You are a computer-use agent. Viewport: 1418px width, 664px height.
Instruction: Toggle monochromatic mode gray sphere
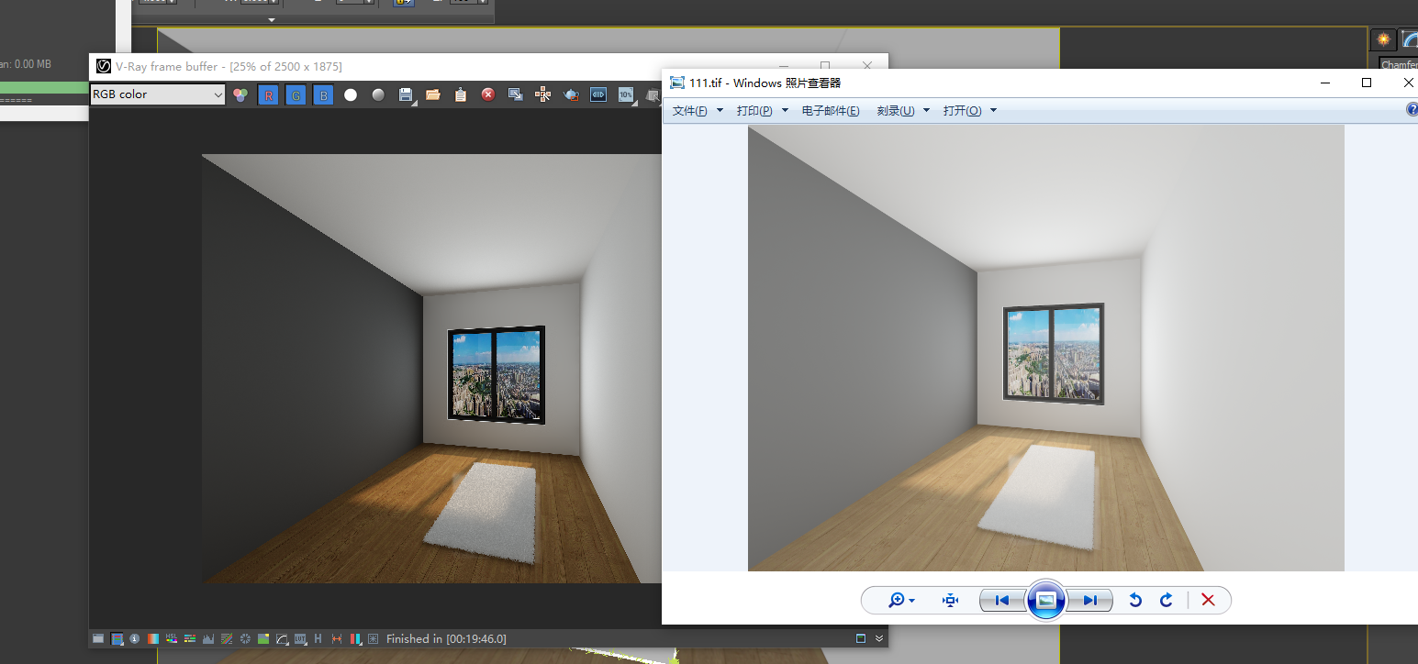[378, 94]
